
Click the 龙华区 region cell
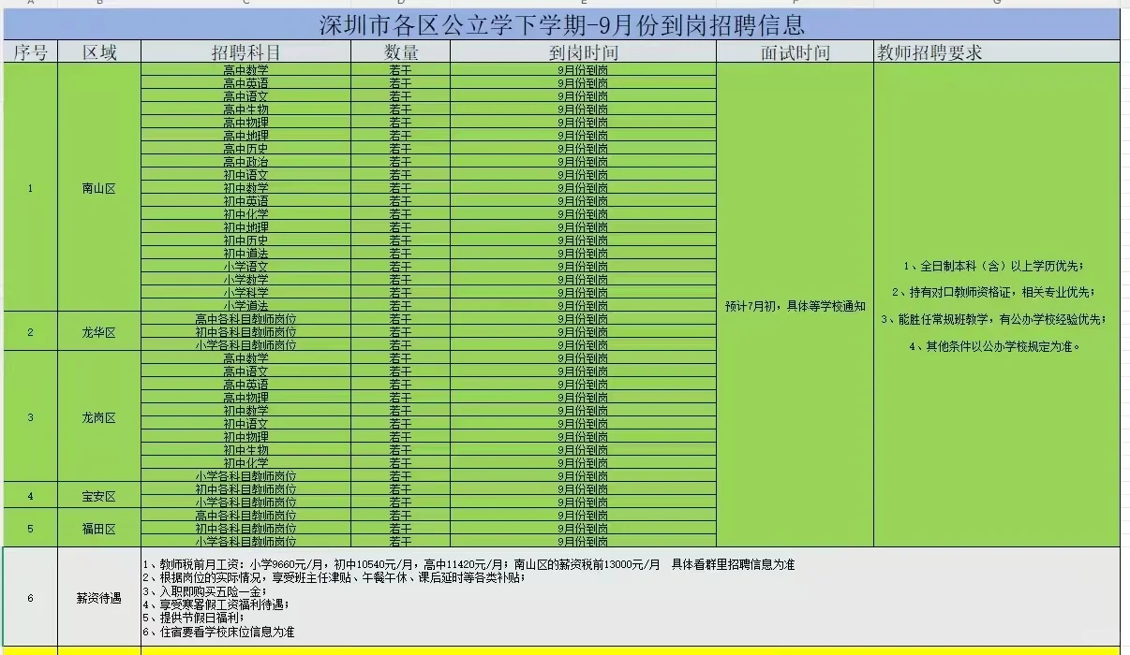[97, 331]
